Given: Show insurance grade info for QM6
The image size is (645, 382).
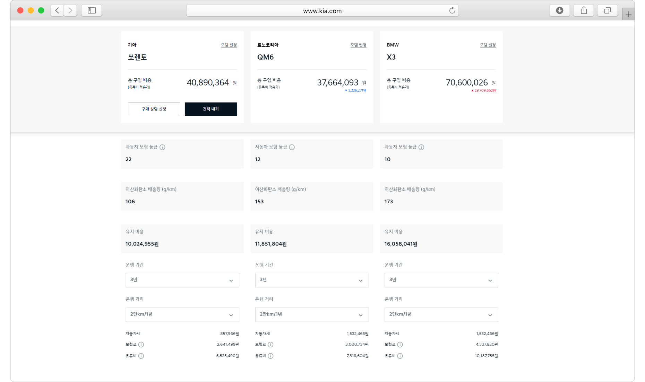Looking at the screenshot, I should 292,147.
